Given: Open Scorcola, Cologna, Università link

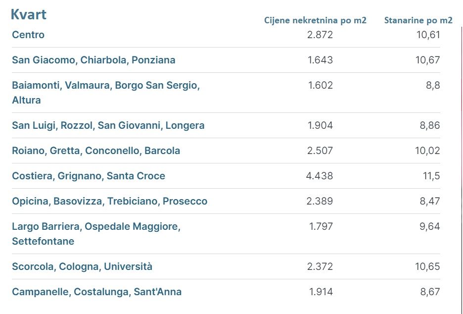Looking at the screenshot, I should 82,266.
